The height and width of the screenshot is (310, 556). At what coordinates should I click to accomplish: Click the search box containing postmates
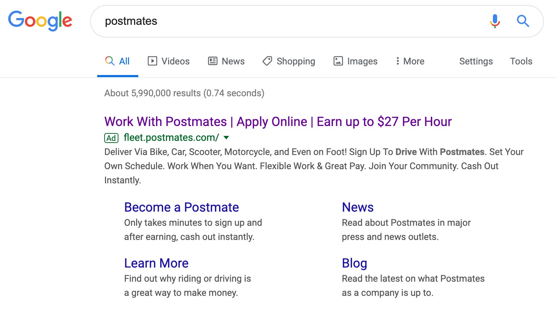click(317, 21)
